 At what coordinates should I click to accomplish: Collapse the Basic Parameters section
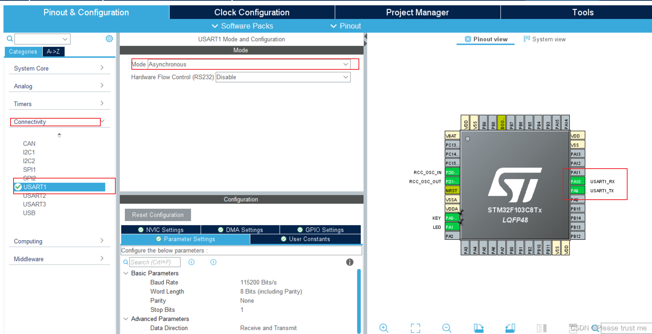[126, 273]
